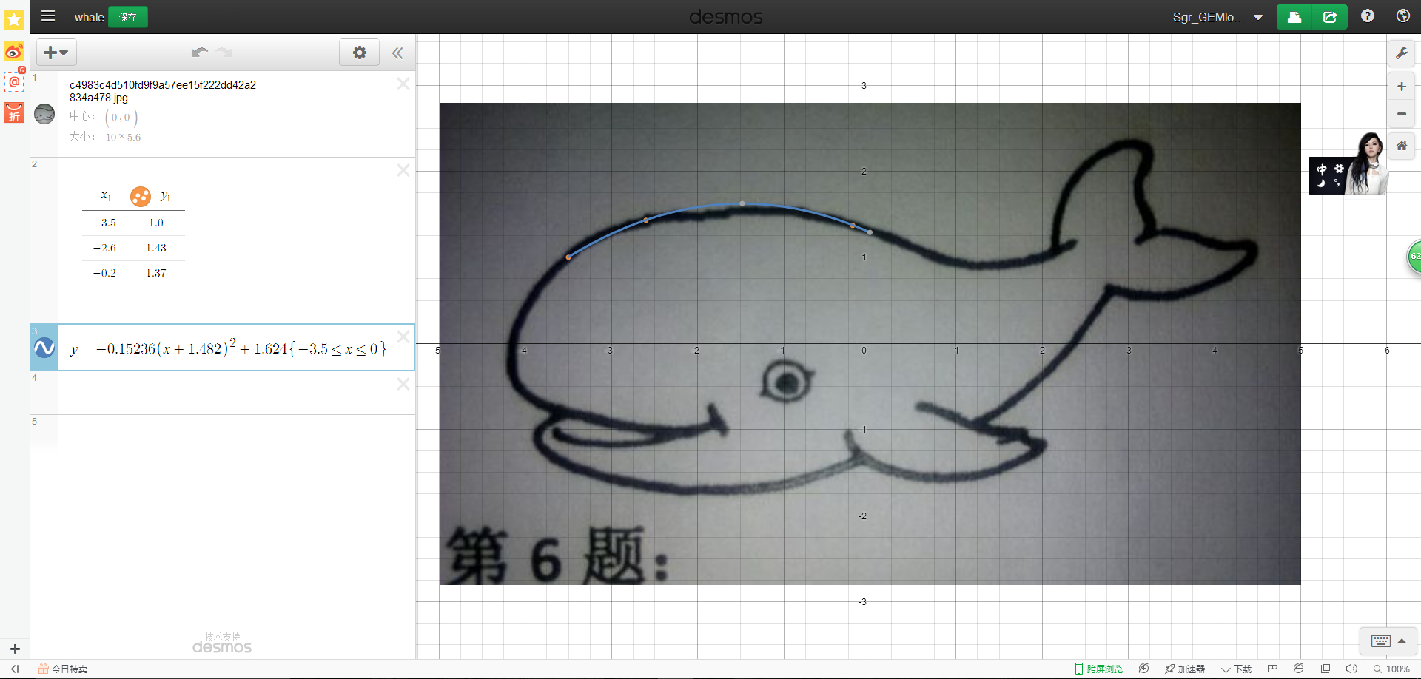Screen dimensions: 1421x679
Task: Open the help question mark menu
Action: (1368, 16)
